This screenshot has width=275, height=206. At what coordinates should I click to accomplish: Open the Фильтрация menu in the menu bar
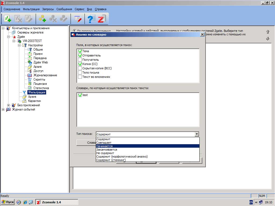pos(31,9)
